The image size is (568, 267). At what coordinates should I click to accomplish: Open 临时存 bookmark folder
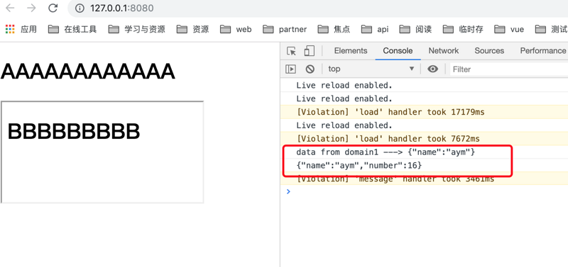point(464,29)
